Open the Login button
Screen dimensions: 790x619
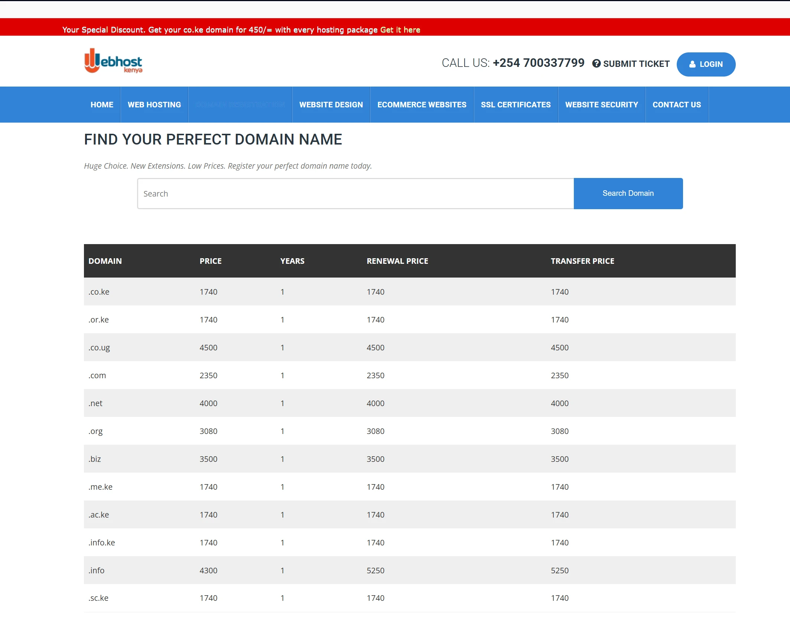pos(706,64)
